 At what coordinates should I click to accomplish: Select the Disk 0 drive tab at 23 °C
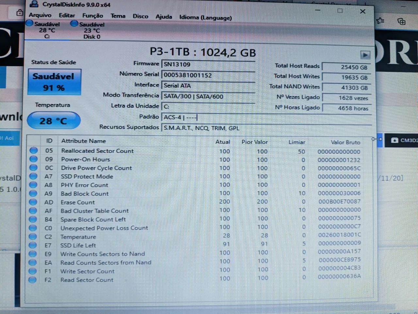pos(88,30)
